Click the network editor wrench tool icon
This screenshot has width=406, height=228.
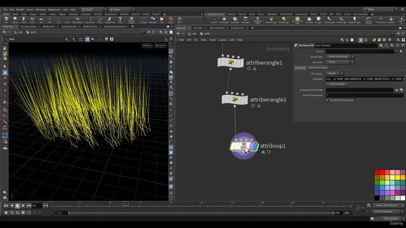342,40
